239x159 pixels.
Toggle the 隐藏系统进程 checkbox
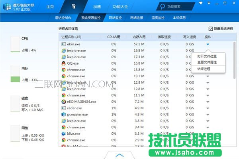point(211,29)
